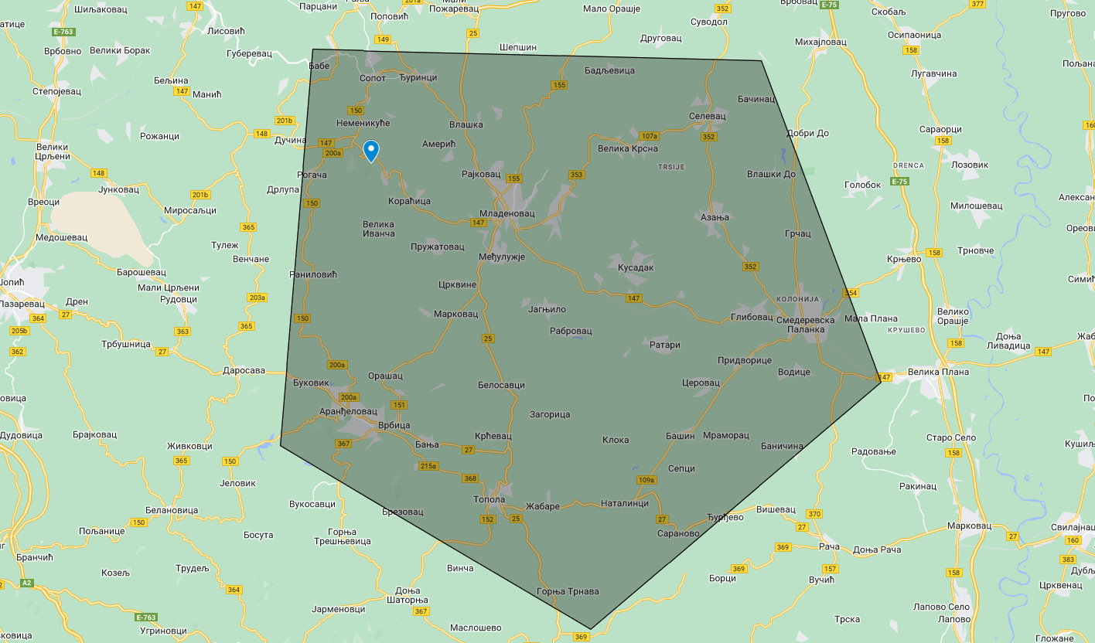The image size is (1095, 643).
Task: Click the Горња Трнава village label
Action: pos(567,592)
